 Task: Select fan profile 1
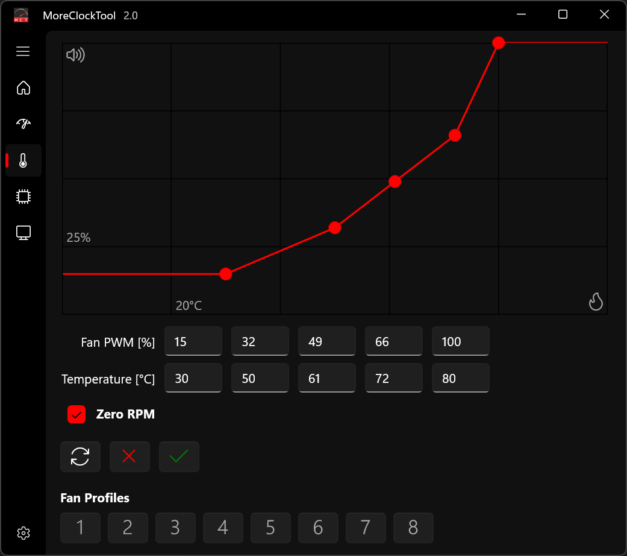(x=80, y=528)
